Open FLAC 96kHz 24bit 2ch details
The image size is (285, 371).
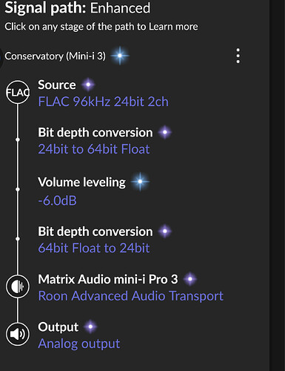click(104, 102)
